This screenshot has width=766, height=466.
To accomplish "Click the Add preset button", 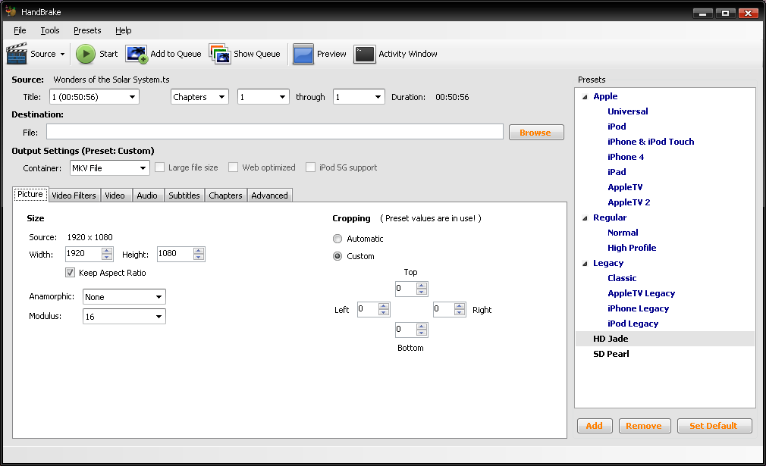I will [595, 426].
